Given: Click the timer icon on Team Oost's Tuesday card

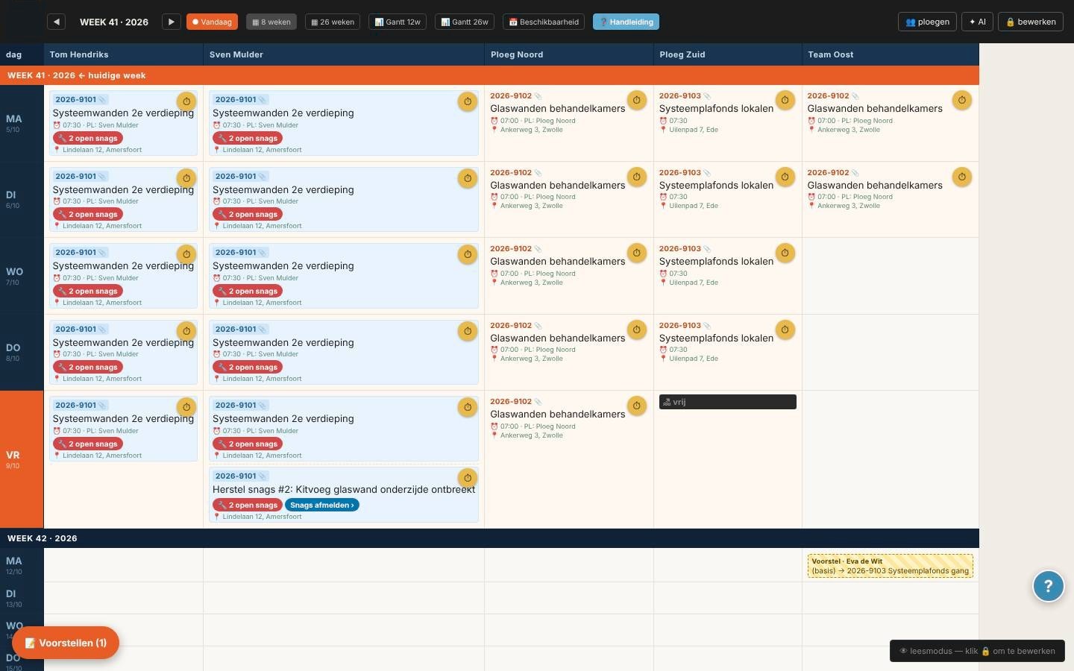Looking at the screenshot, I should pyautogui.click(x=962, y=177).
